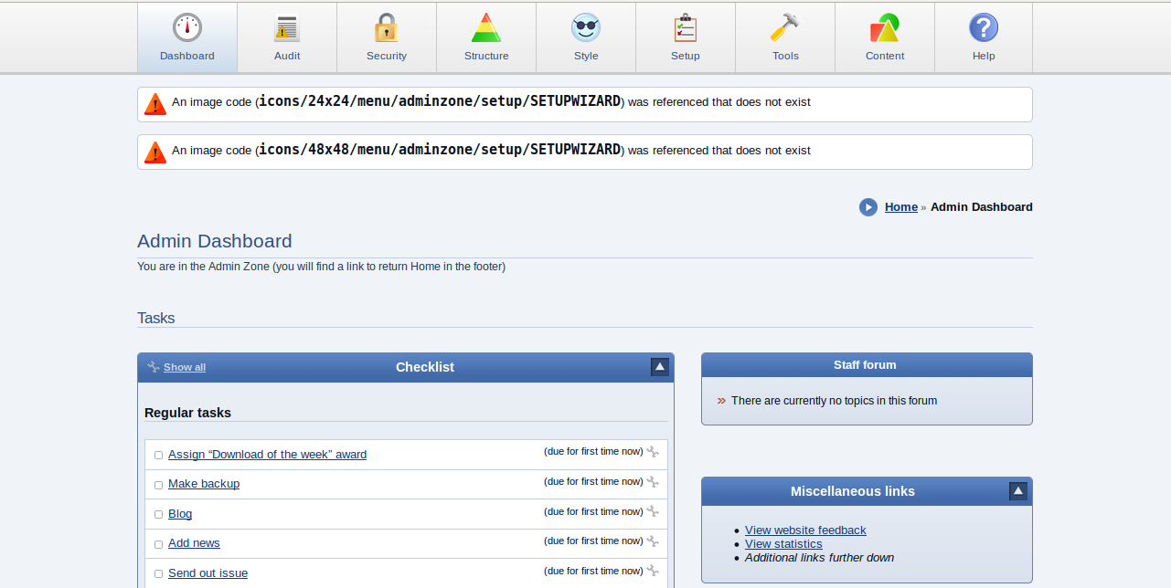Screen dimensions: 1171x588
Task: Tick the Blog task checkbox
Action: point(158,515)
